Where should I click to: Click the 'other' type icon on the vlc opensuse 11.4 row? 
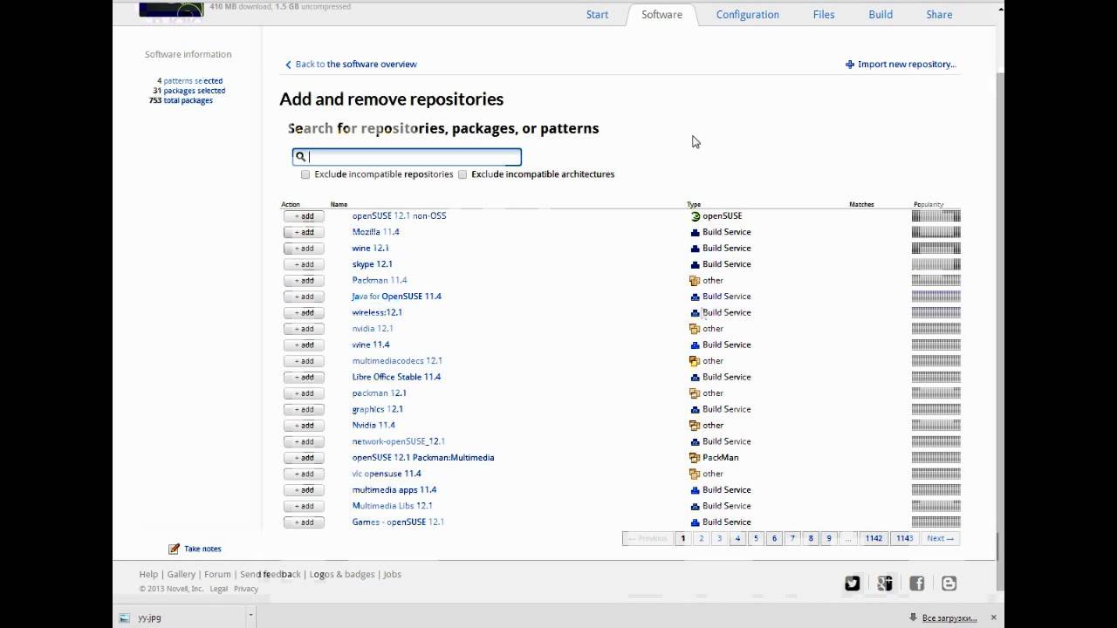[695, 474]
